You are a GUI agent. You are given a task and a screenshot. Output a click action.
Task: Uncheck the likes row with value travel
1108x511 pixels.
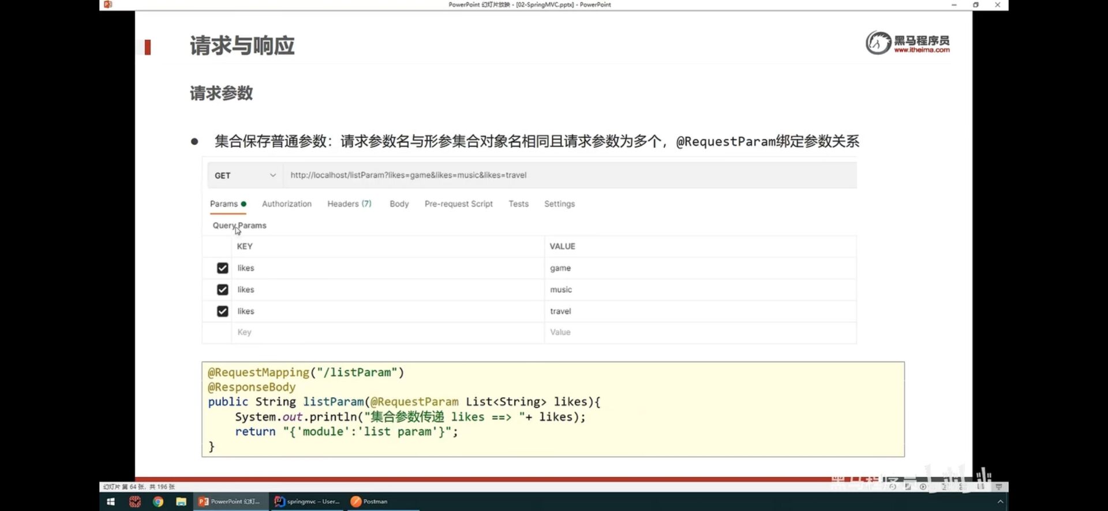[222, 311]
